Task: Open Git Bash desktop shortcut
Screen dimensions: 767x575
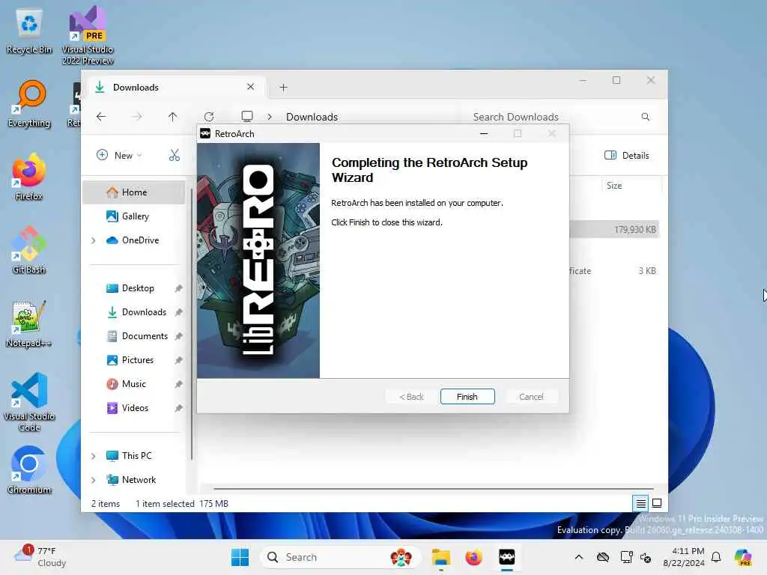Action: coord(29,250)
